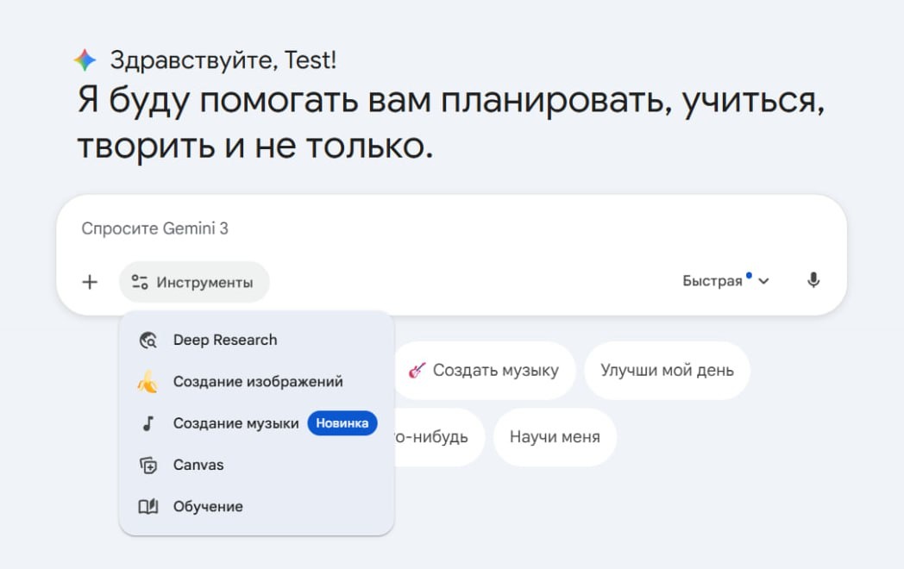
Task: Click the banana image creation icon
Action: (148, 382)
